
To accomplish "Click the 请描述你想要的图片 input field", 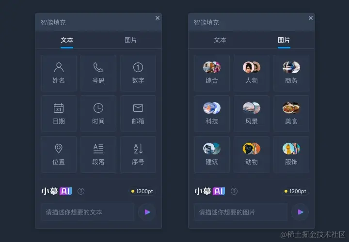I will coord(241,212).
